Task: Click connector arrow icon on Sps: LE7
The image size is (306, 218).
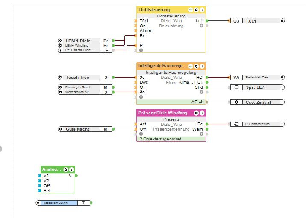Action: pos(236,87)
